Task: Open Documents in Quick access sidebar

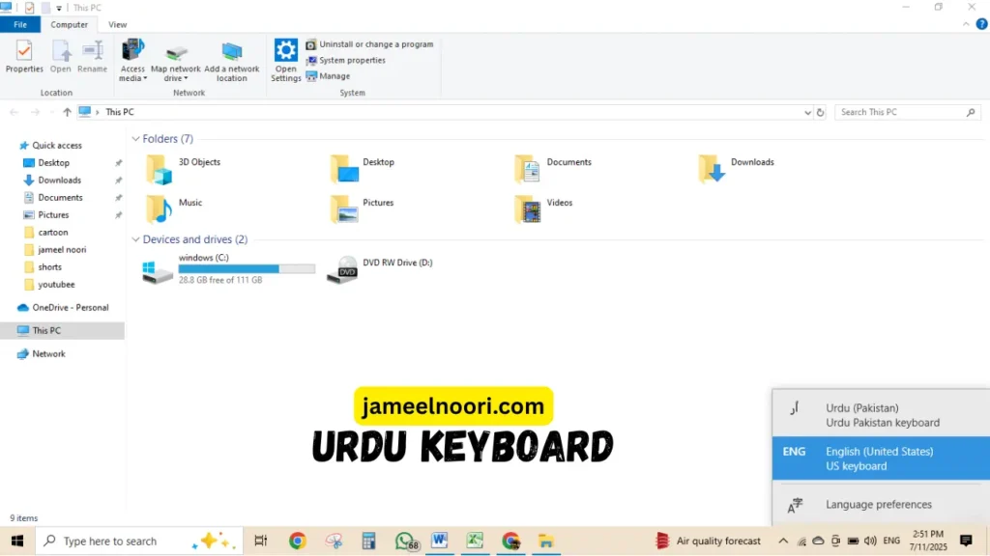Action: 60,197
